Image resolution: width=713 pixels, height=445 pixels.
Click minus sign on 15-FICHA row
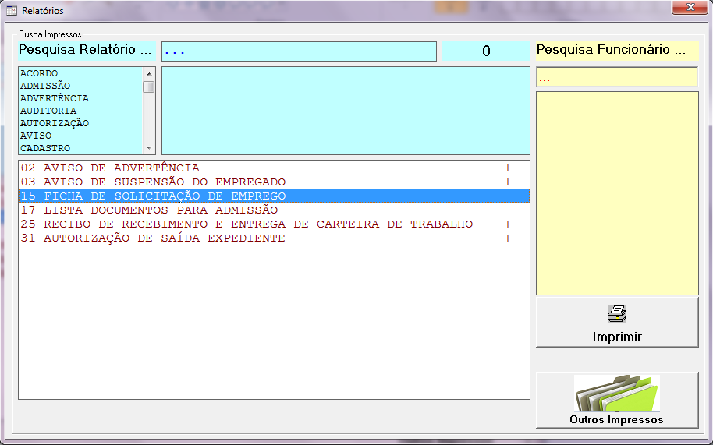click(508, 196)
